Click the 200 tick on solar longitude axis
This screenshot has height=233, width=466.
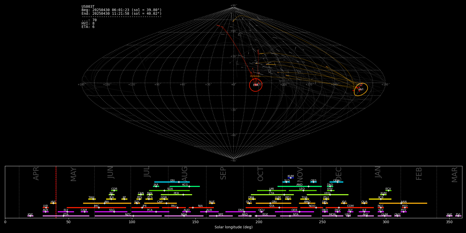(259, 222)
